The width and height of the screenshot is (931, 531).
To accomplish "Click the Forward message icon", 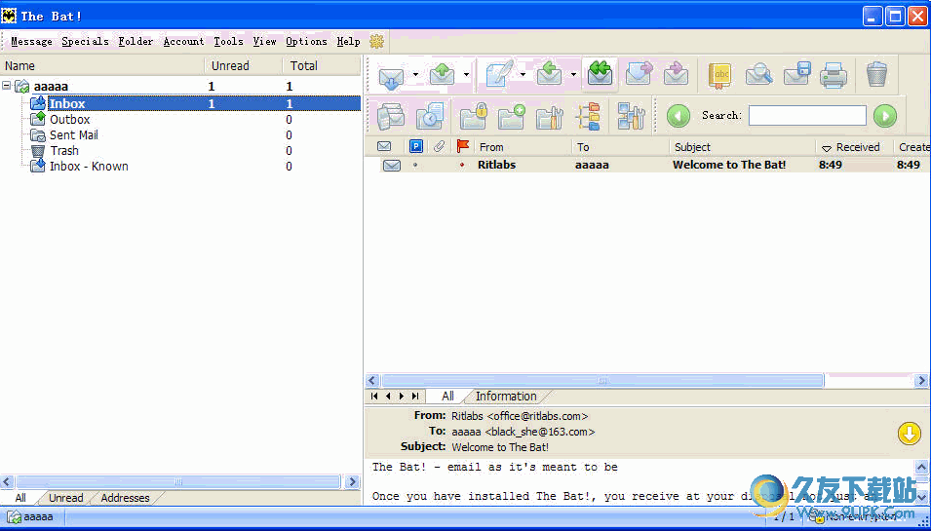I will click(639, 75).
